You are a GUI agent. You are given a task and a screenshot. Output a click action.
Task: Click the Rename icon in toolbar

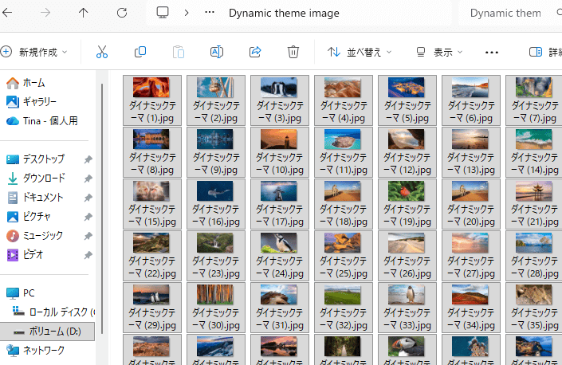point(216,52)
